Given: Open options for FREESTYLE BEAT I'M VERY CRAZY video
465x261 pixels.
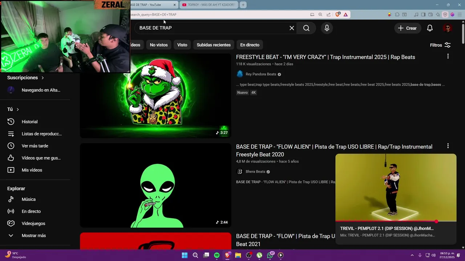Looking at the screenshot, I should pyautogui.click(x=448, y=56).
